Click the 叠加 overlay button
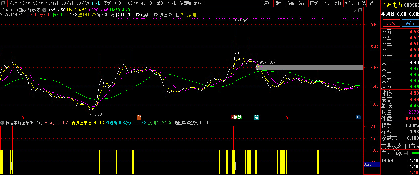This screenshot has width=419, height=175. point(279,3)
